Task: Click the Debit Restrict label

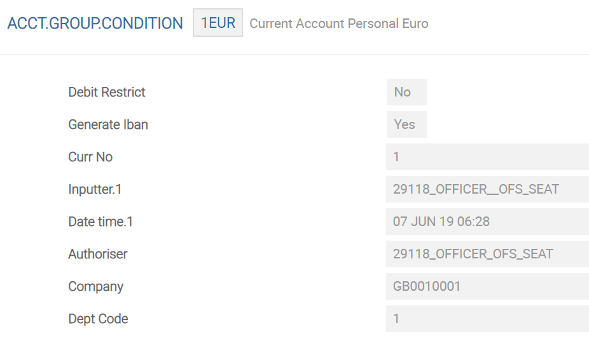Action: tap(107, 92)
